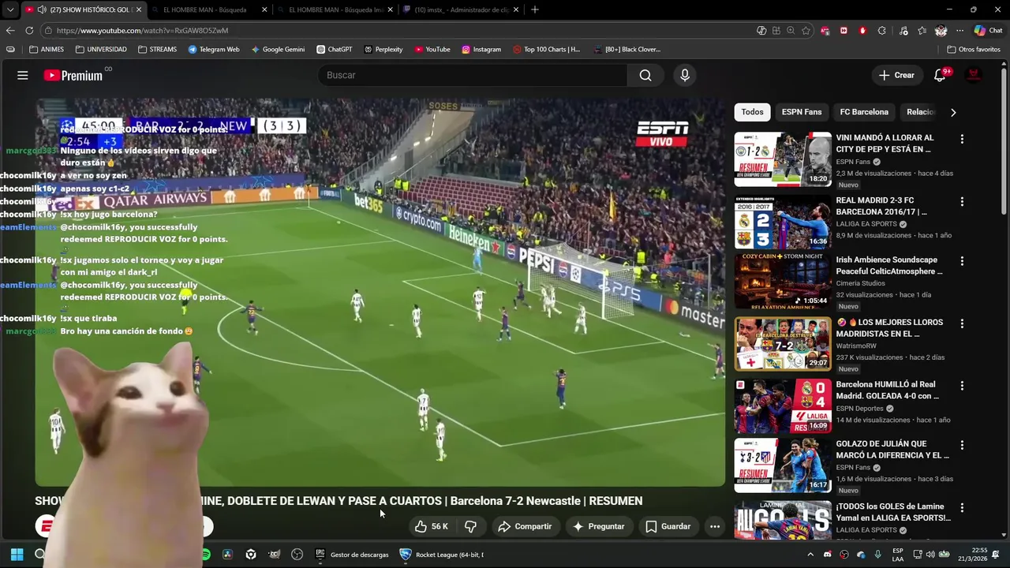Open a new browser tab
Viewport: 1010px width, 568px height.
(535, 9)
